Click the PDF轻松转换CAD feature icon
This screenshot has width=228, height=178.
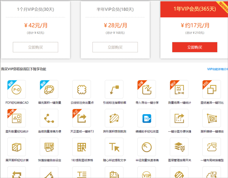[17, 89]
